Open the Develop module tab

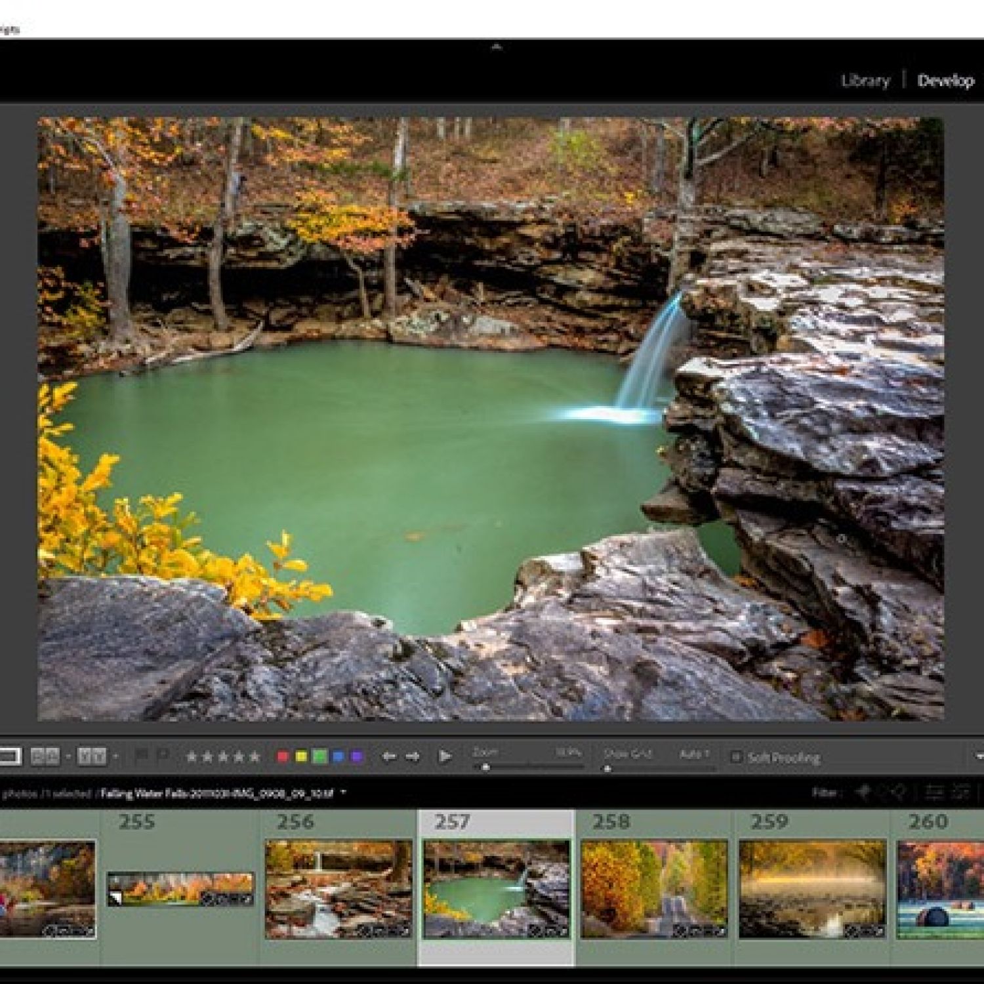[945, 81]
